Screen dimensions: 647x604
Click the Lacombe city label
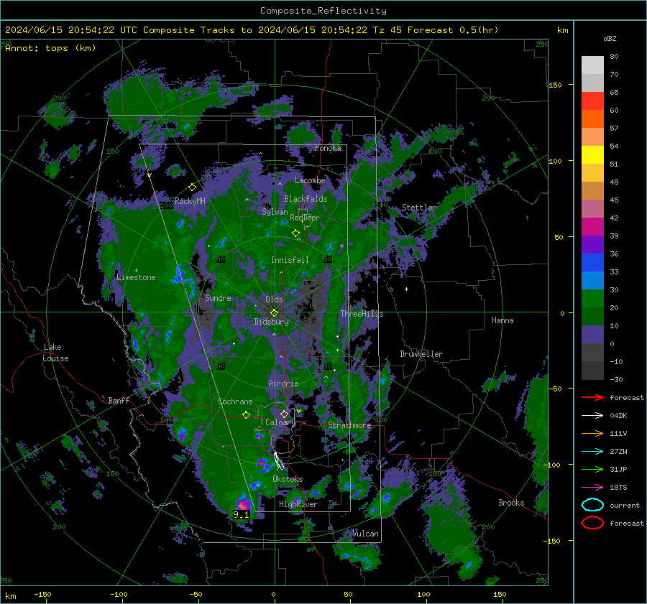pyautogui.click(x=310, y=180)
